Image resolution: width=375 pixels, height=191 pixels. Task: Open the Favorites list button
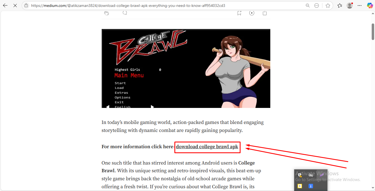[340, 6]
